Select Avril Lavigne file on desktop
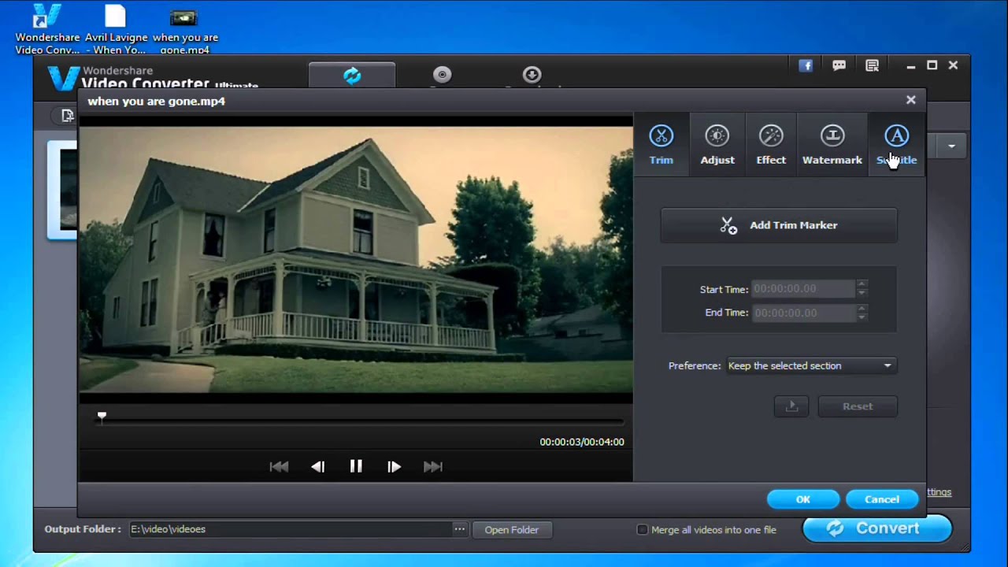This screenshot has width=1008, height=567. [x=116, y=29]
